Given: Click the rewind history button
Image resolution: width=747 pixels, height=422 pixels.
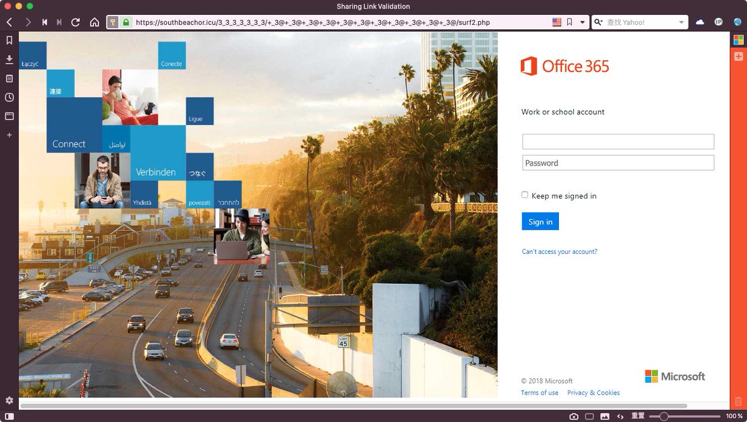Looking at the screenshot, I should [x=45, y=22].
